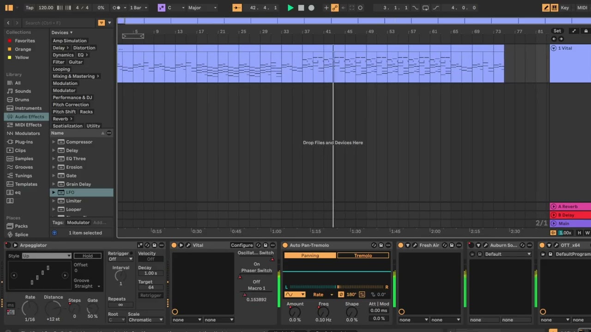Open the Arpeggiator Style dropdown

point(47,256)
